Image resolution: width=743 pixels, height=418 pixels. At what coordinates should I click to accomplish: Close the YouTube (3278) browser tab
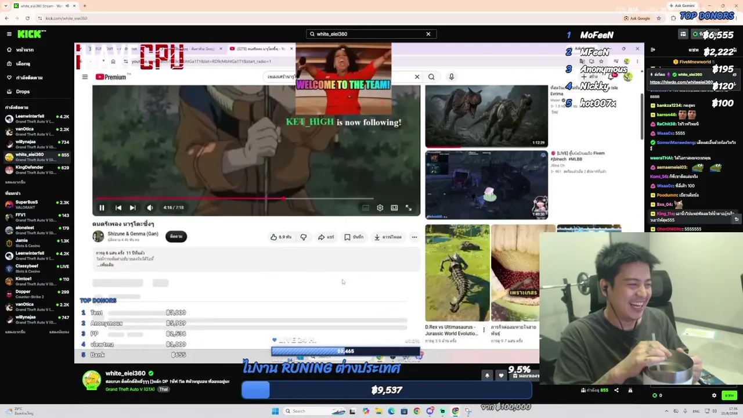(291, 49)
